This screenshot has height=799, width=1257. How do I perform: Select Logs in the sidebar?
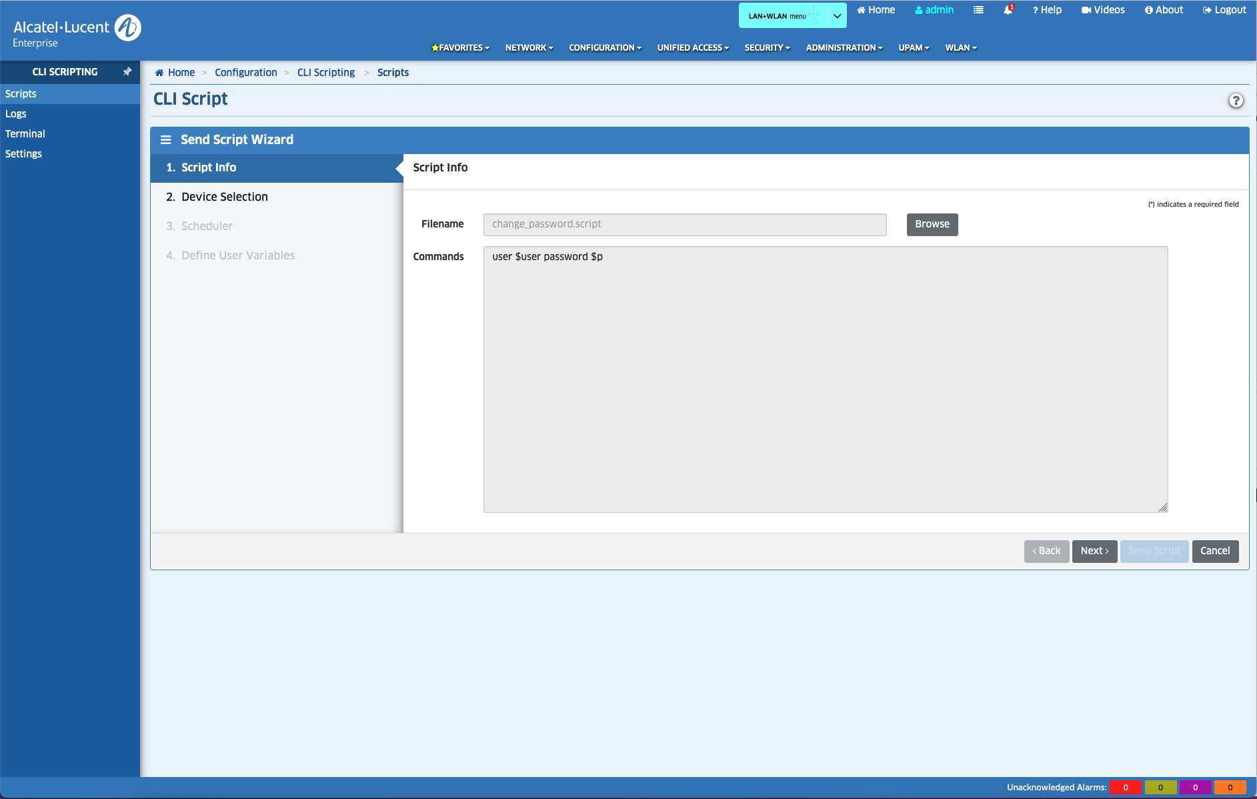click(x=16, y=114)
